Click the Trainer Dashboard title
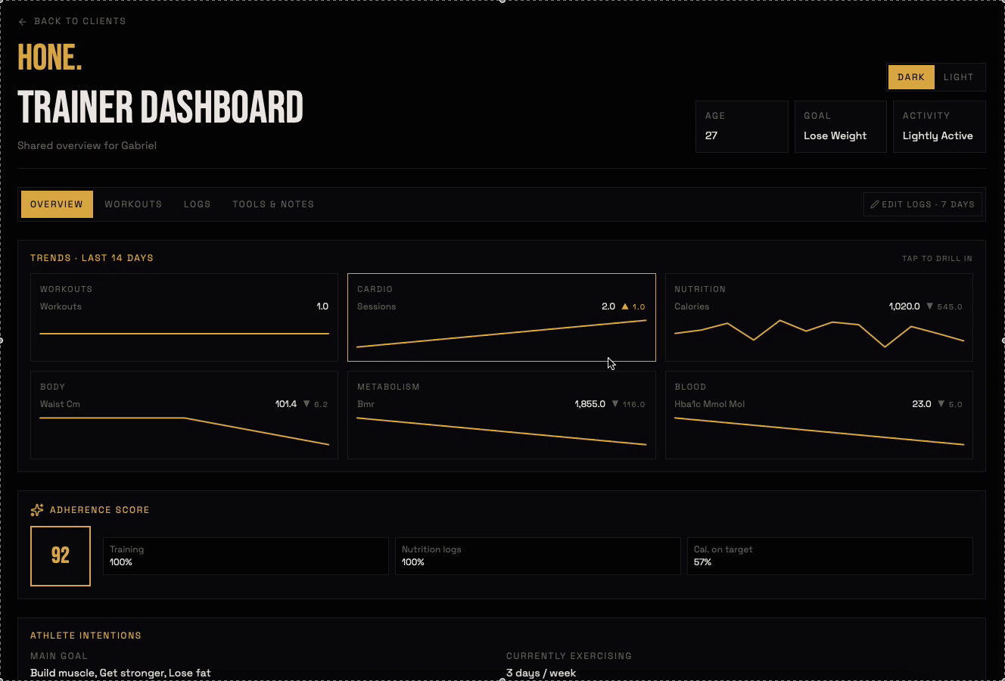The height and width of the screenshot is (681, 1005). (x=160, y=107)
